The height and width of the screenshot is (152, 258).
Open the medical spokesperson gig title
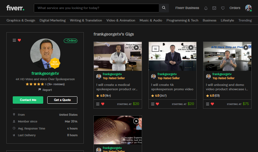click(x=117, y=87)
